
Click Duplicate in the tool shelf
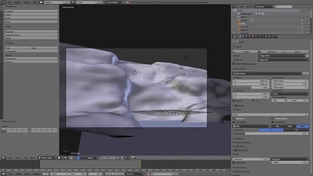point(31,31)
